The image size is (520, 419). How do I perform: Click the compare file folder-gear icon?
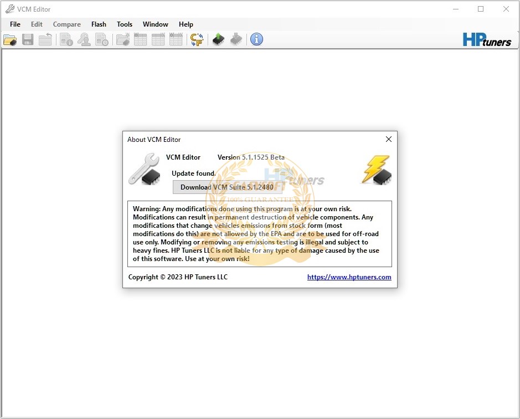pos(123,39)
